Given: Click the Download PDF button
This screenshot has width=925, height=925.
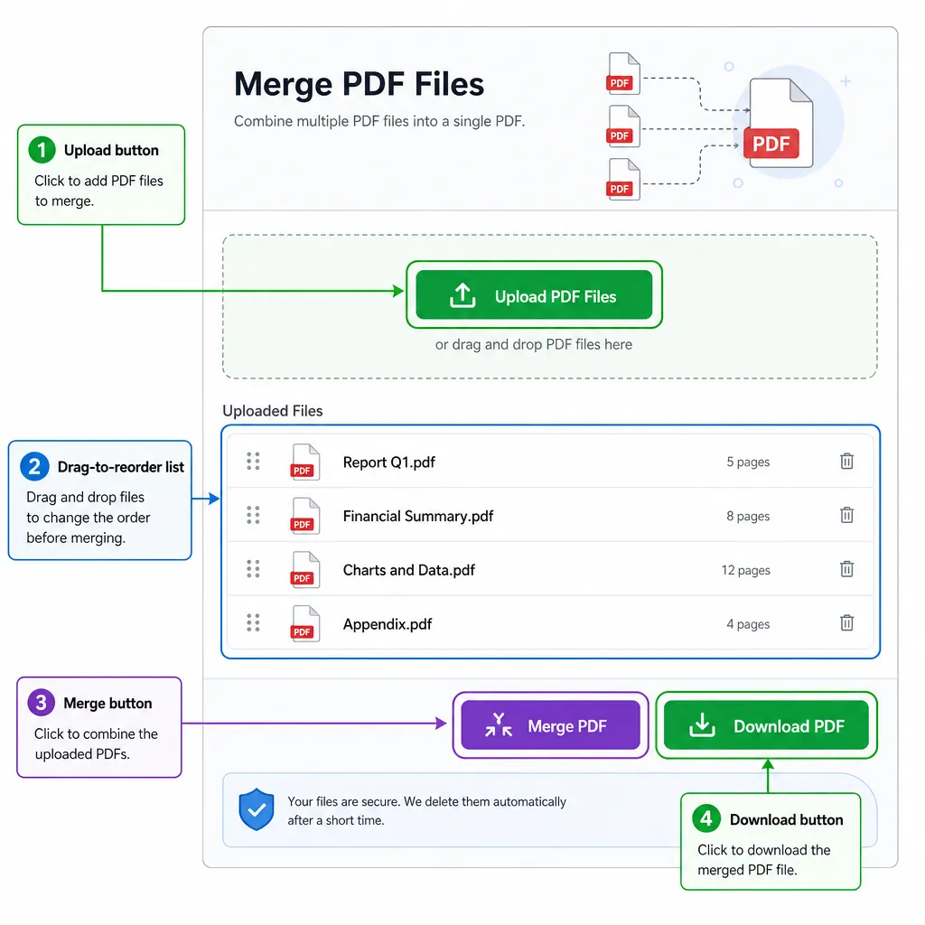Looking at the screenshot, I should click(766, 725).
